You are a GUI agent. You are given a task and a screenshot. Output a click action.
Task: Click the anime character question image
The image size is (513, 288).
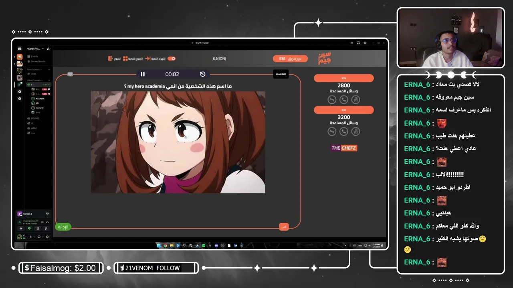click(178, 142)
